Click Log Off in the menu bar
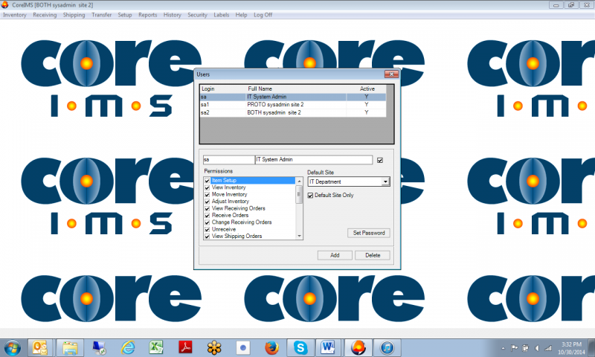Image resolution: width=595 pixels, height=357 pixels. tap(263, 15)
